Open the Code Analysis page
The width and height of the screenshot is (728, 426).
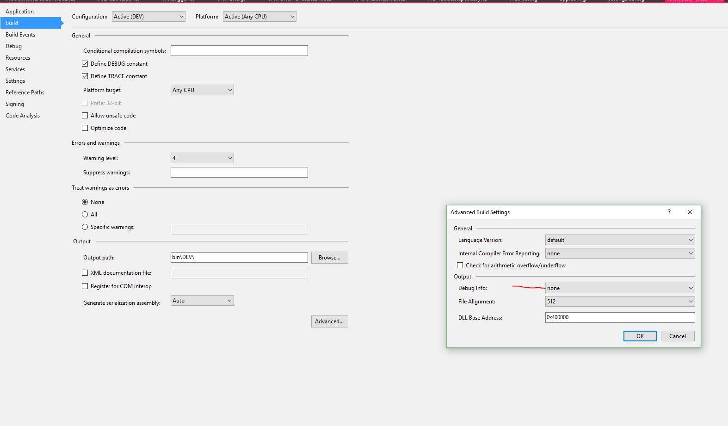[23, 116]
